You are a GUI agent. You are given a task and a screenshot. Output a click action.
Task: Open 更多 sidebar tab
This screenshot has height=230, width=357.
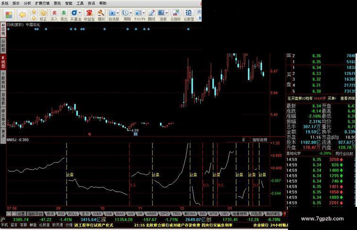[3, 135]
